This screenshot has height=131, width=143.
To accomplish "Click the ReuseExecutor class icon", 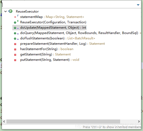I will (10, 11).
